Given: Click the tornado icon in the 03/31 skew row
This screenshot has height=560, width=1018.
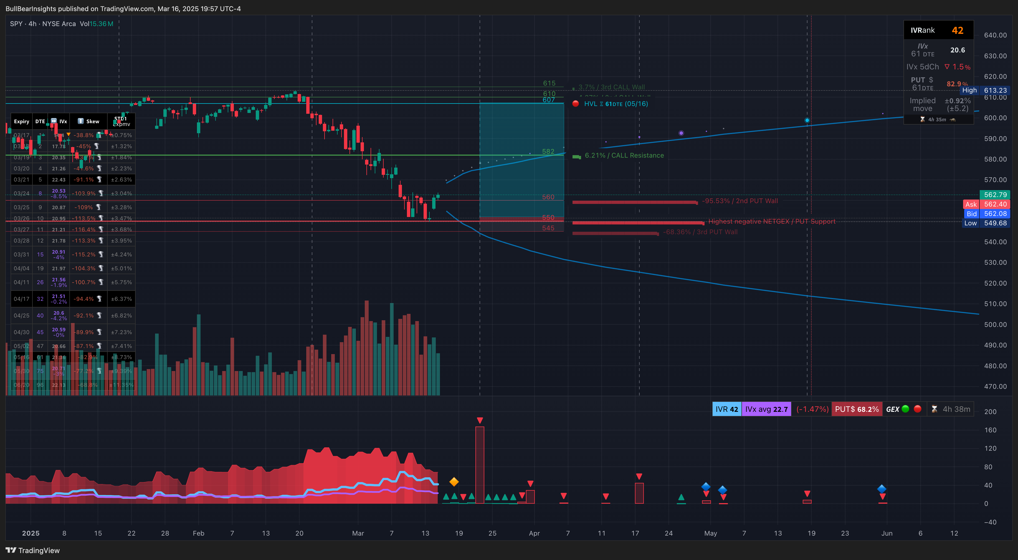Looking at the screenshot, I should tap(101, 254).
